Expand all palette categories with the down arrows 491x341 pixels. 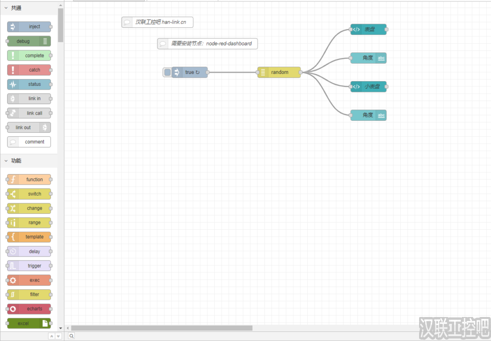point(58,336)
